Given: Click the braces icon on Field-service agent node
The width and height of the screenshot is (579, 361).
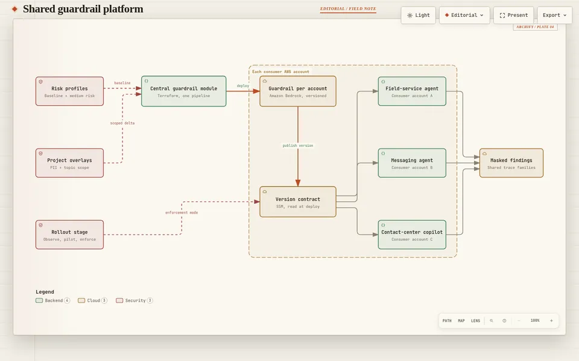Looking at the screenshot, I should pos(383,82).
